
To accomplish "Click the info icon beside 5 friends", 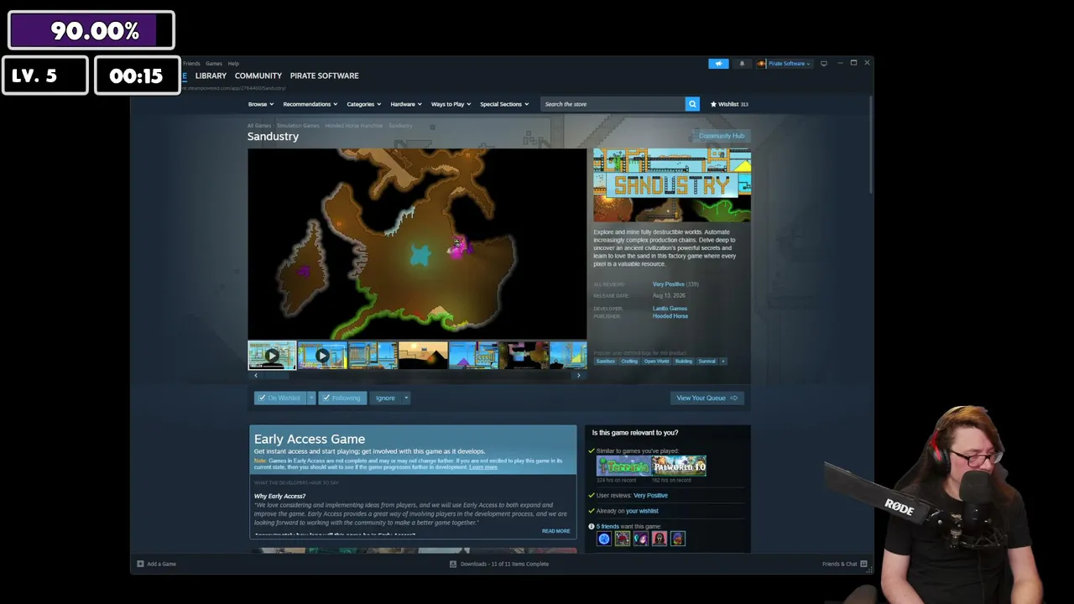I will [x=592, y=527].
